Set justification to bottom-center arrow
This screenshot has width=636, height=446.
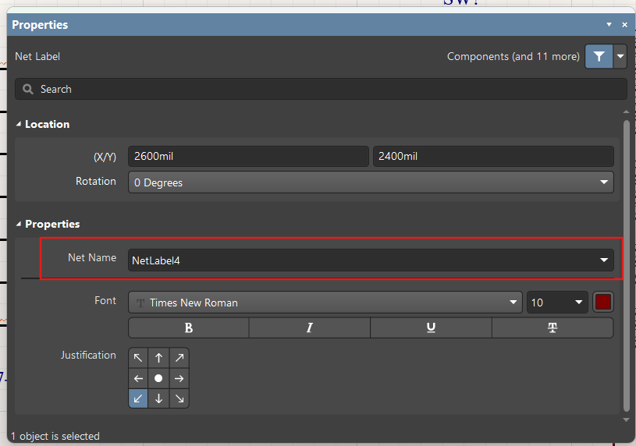[x=158, y=398]
